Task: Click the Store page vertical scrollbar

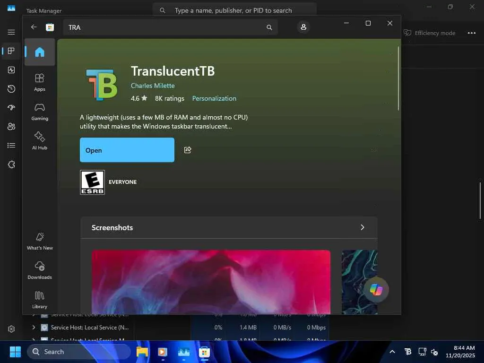Action: [x=398, y=79]
